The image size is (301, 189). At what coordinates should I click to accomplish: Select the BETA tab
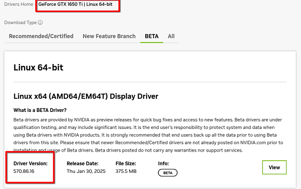coord(152,36)
